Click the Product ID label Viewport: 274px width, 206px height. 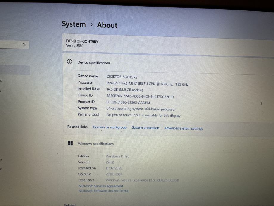point(86,102)
